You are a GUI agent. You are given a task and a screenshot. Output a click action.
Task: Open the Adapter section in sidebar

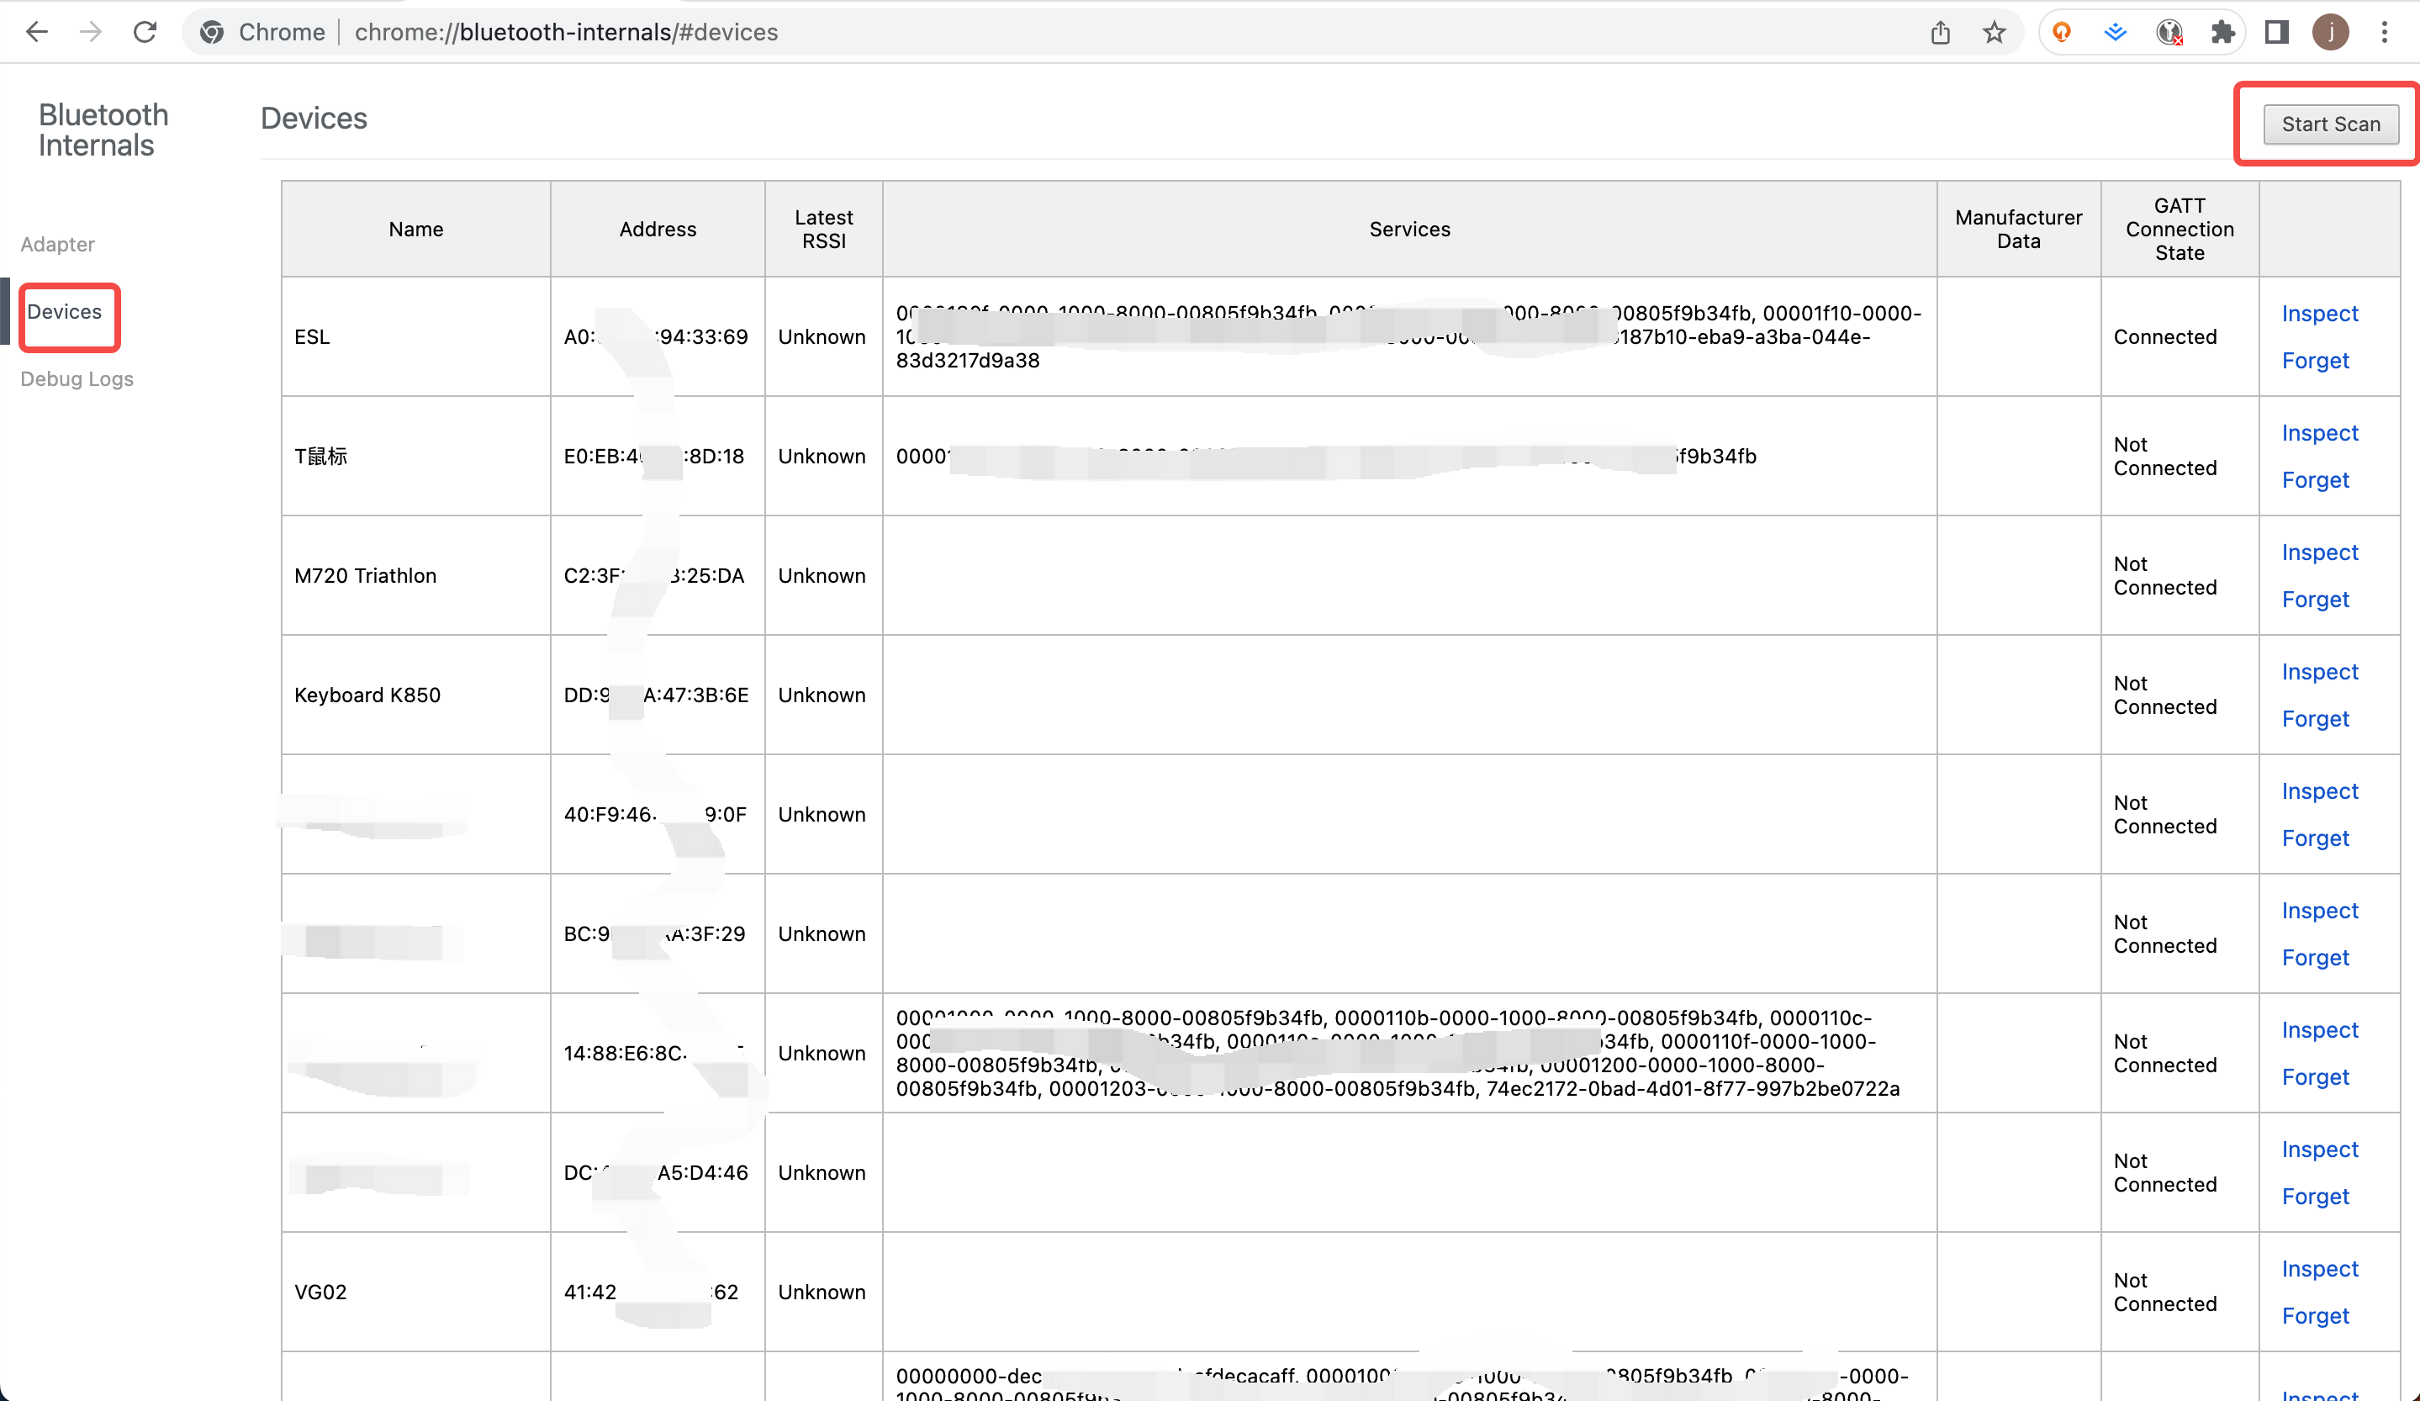pyautogui.click(x=58, y=244)
